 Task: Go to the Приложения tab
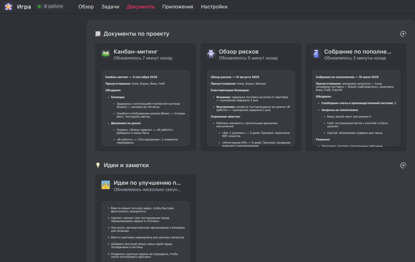coord(177,7)
